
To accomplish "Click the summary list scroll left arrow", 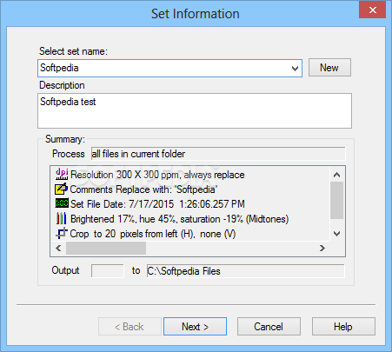I will 58,249.
